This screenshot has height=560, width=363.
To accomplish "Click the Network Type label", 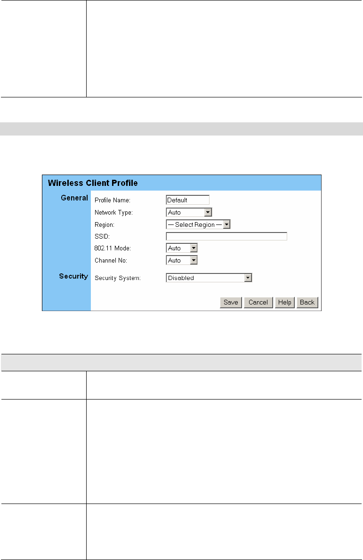I will [x=113, y=213].
